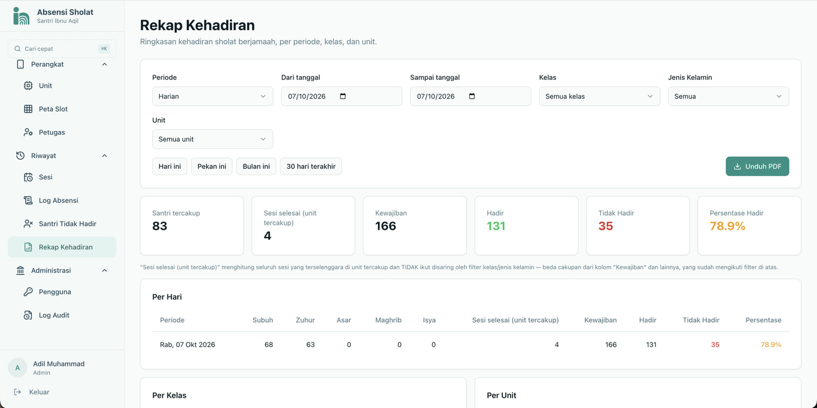Select the Hari ini quick filter
The width and height of the screenshot is (817, 408).
(x=170, y=166)
